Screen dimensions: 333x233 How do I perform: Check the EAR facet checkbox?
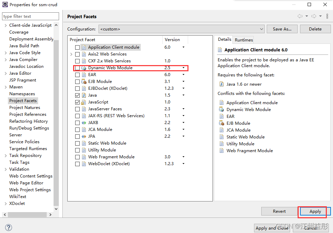[x=77, y=75]
